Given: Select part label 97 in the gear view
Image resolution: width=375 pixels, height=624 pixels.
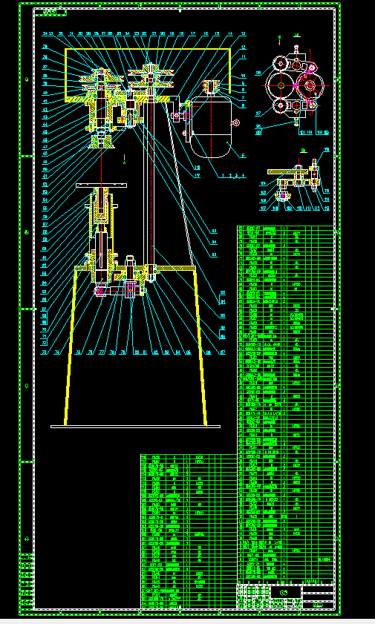Looking at the screenshot, I should (258, 114).
